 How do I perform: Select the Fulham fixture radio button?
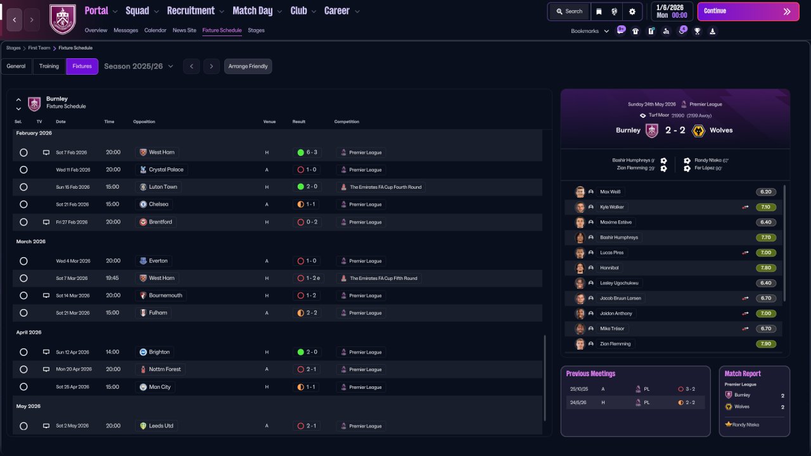23,313
